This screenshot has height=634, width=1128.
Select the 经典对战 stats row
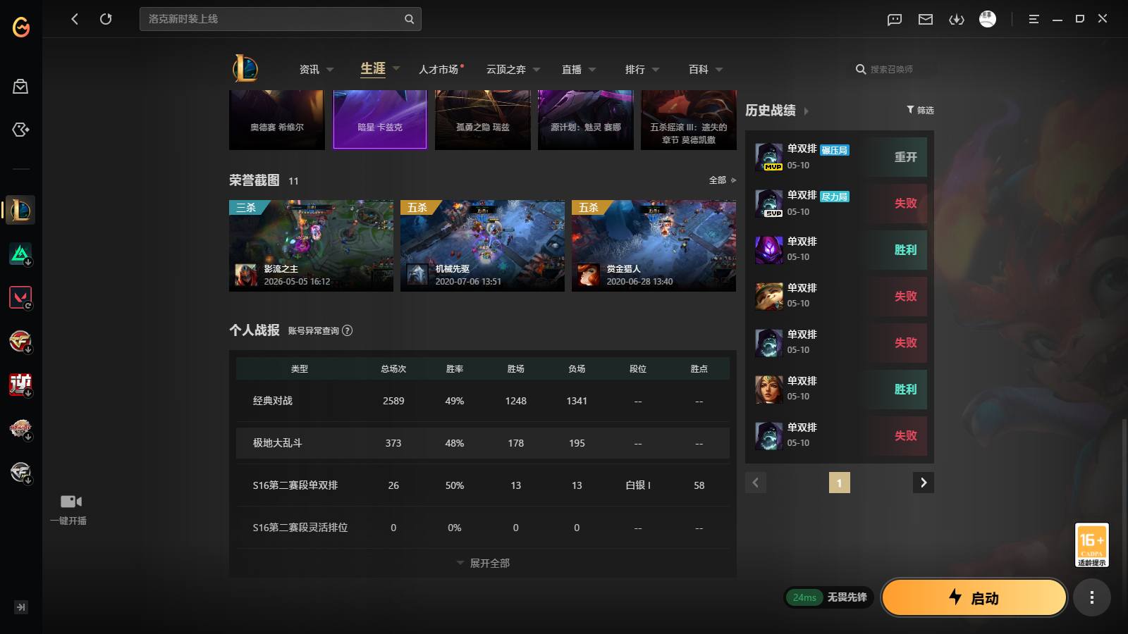click(x=483, y=401)
